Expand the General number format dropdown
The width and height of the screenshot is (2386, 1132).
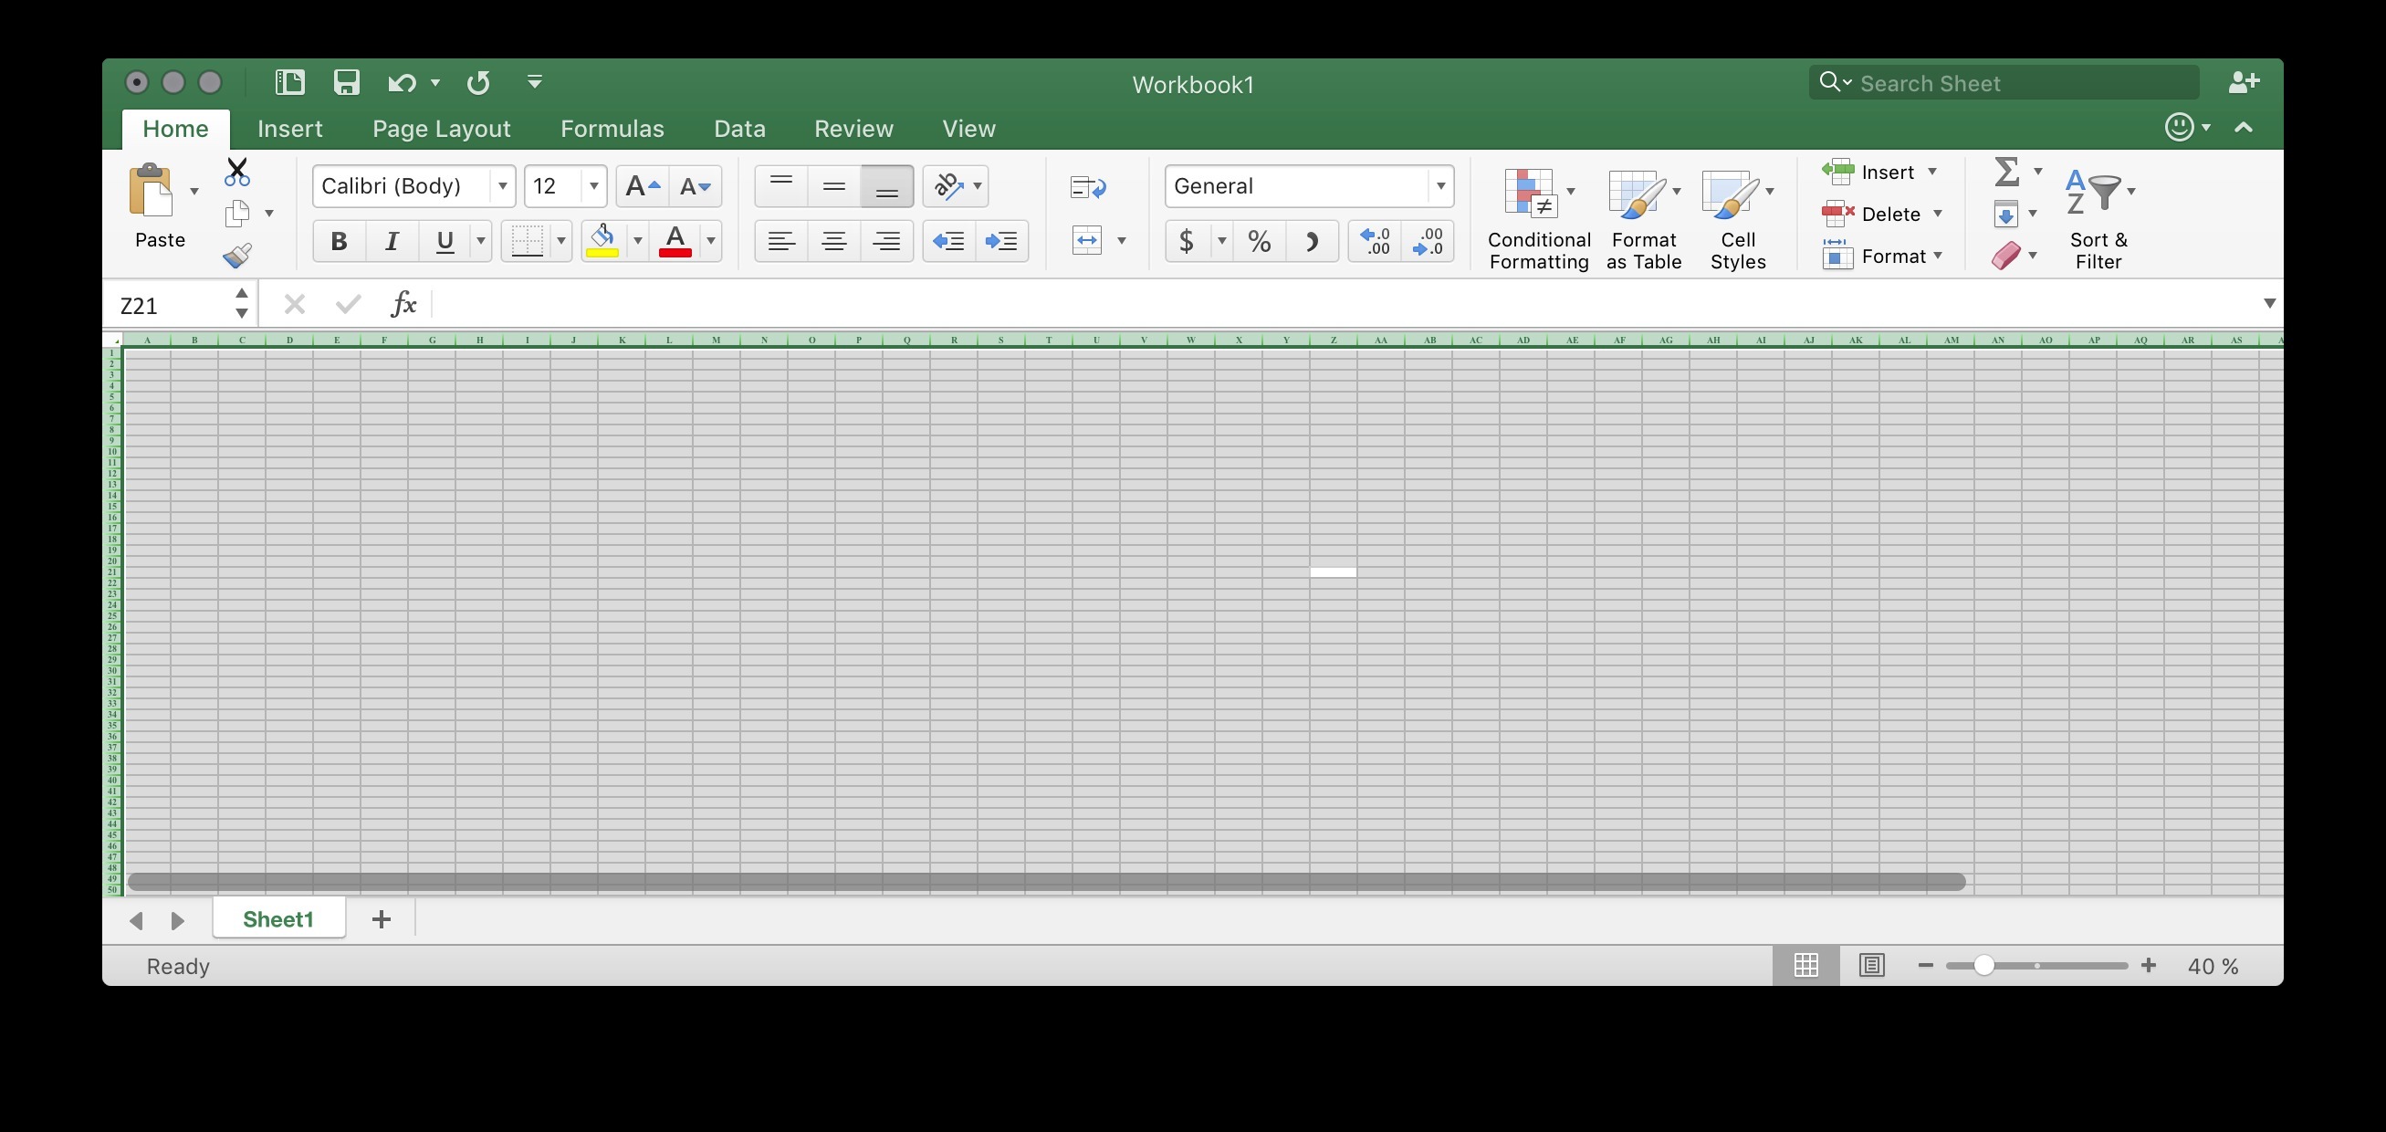click(1440, 186)
